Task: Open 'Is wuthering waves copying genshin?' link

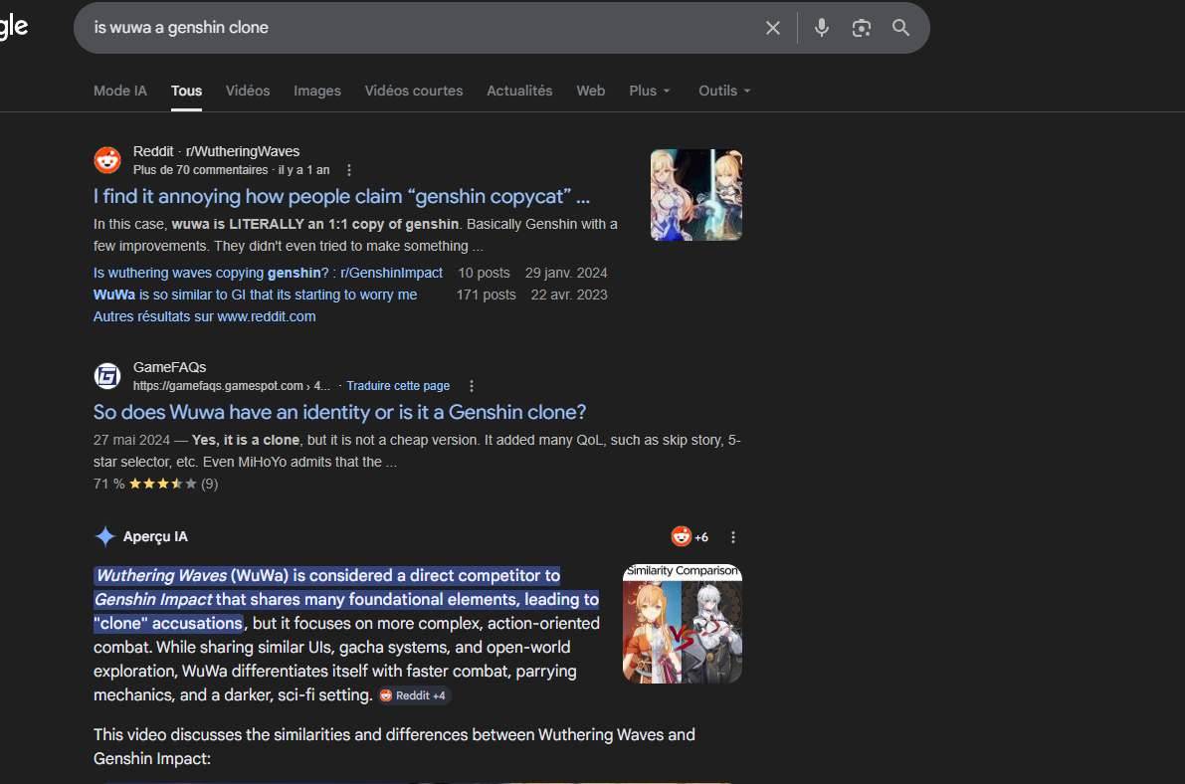Action: [269, 273]
